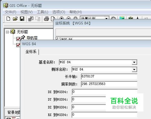This screenshot has width=151, height=119.
Task: Click the 背景地图 panel header
Action: [x=12, y=112]
